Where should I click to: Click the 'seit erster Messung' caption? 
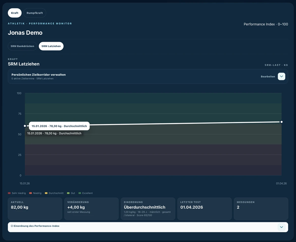pyautogui.click(x=79, y=212)
